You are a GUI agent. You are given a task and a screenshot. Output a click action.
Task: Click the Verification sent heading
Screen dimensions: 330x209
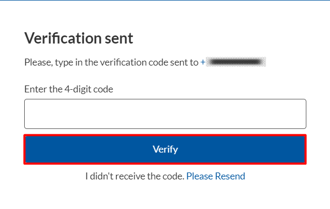78,38
